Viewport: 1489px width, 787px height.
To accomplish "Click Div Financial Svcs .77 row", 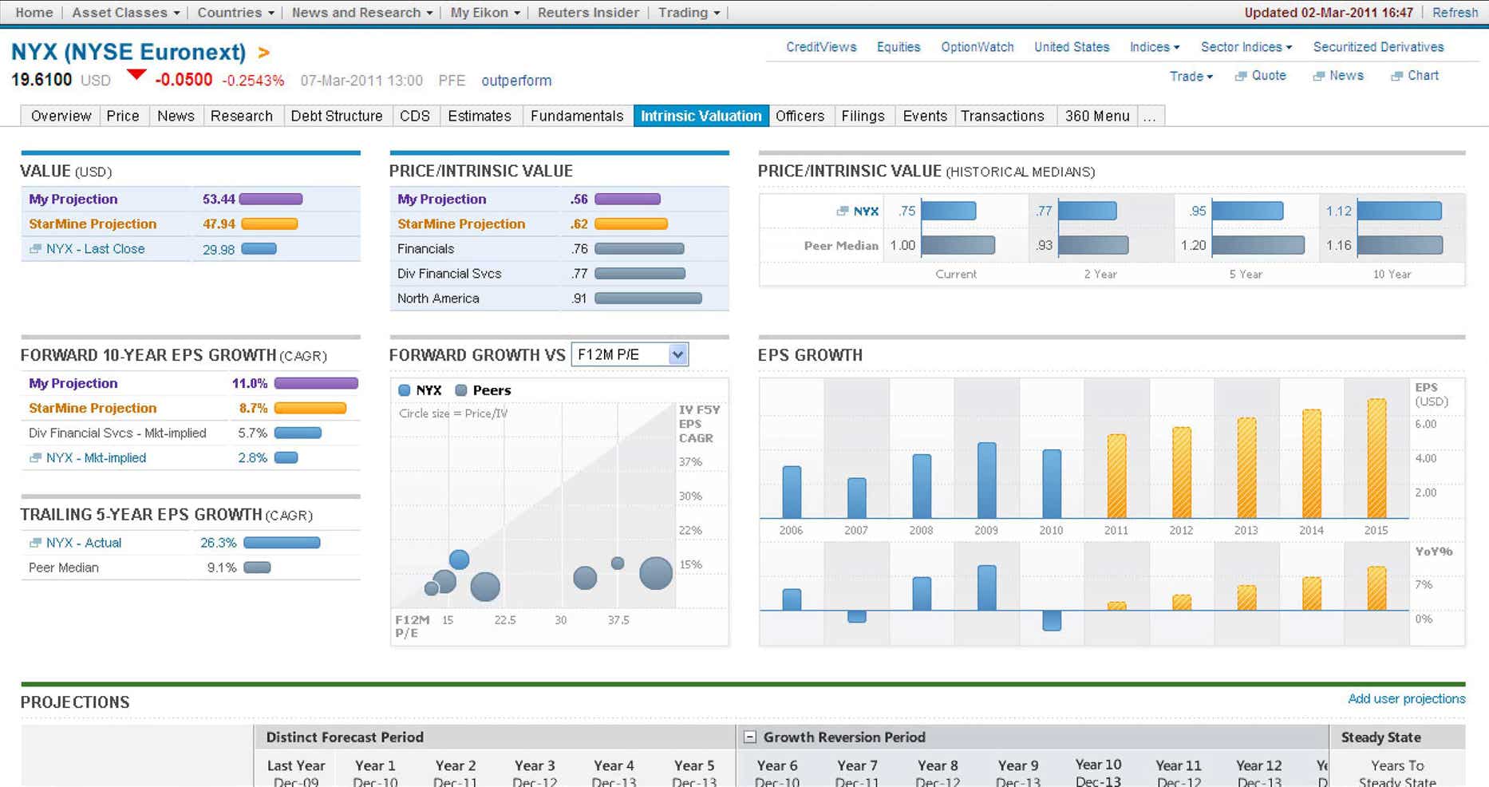I will [559, 274].
